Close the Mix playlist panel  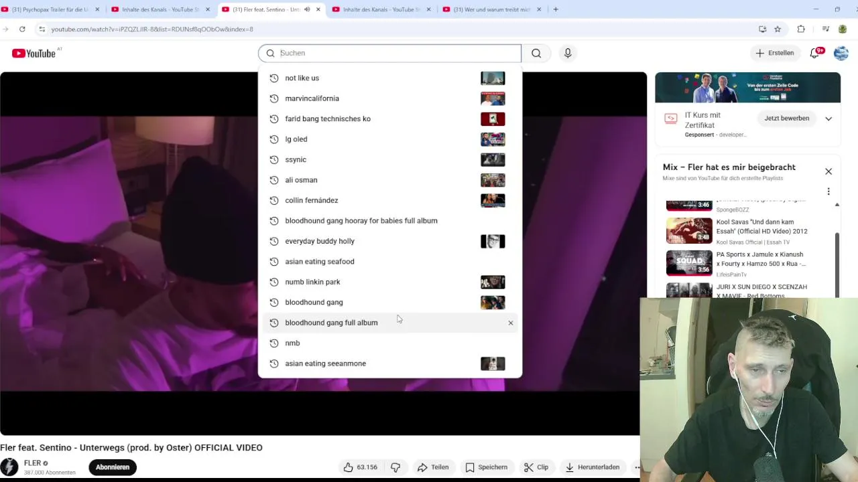[x=829, y=171]
